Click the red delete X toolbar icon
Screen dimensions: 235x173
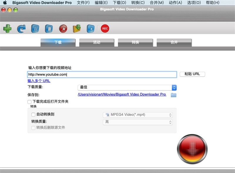tap(63, 28)
